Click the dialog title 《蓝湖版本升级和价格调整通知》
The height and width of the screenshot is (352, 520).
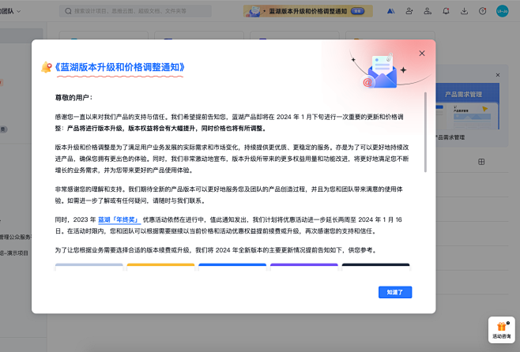(119, 67)
